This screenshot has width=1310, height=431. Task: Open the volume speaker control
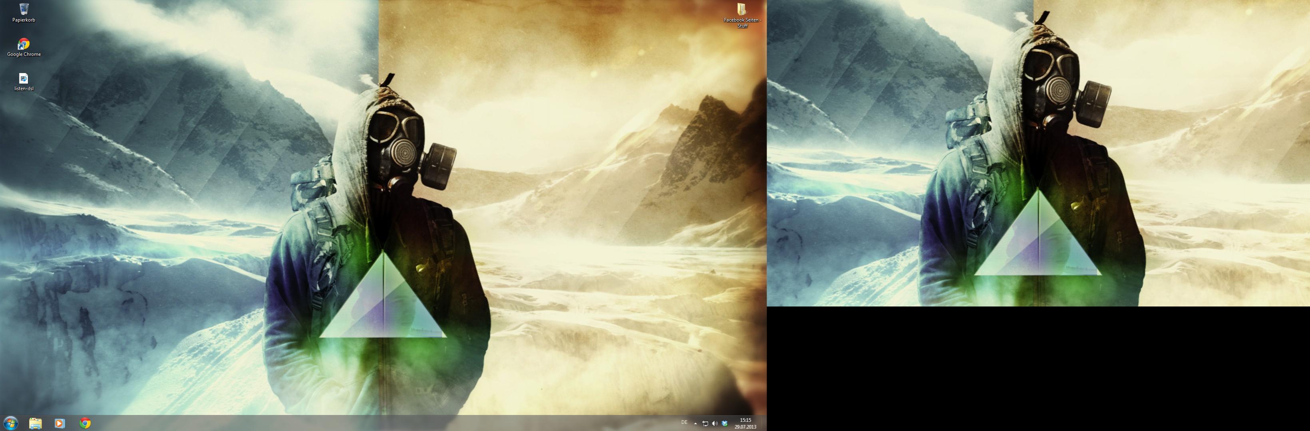tap(714, 423)
